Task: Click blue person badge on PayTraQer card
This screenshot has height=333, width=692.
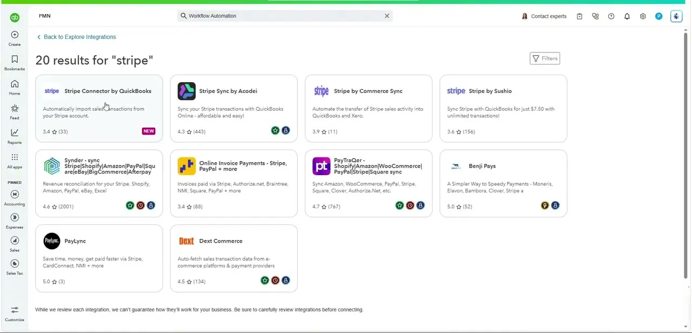Action: (421, 205)
